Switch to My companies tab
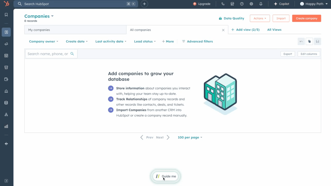Screen dimensions: 331x186 click(x=75, y=30)
